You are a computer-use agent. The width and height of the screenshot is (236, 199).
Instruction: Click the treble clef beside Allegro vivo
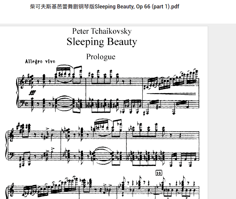pyautogui.click(x=22, y=82)
